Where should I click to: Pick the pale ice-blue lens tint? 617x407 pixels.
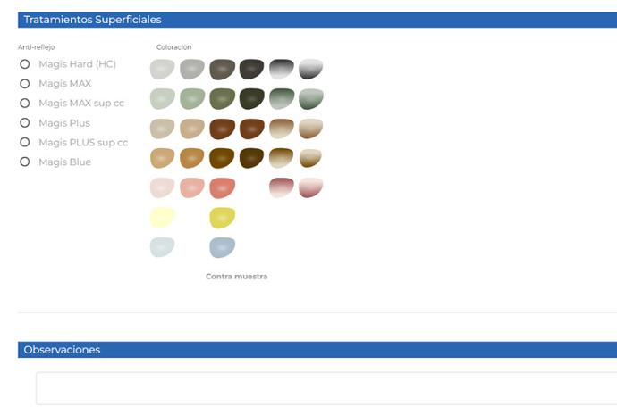(162, 247)
